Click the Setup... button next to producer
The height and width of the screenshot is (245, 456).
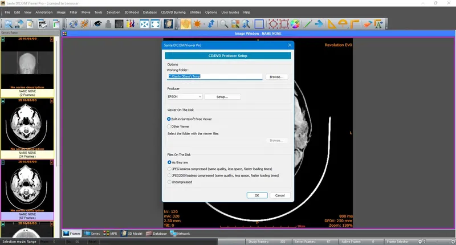click(x=222, y=97)
